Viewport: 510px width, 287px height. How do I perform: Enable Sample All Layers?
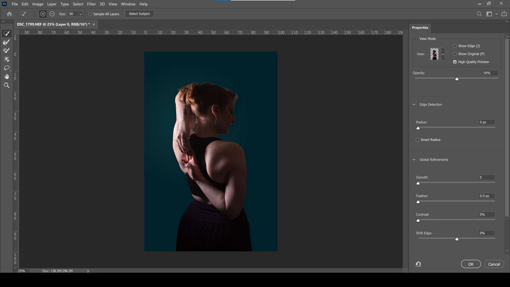(90, 14)
